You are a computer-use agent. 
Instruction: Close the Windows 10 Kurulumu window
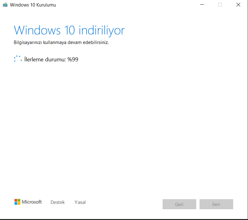point(238,5)
